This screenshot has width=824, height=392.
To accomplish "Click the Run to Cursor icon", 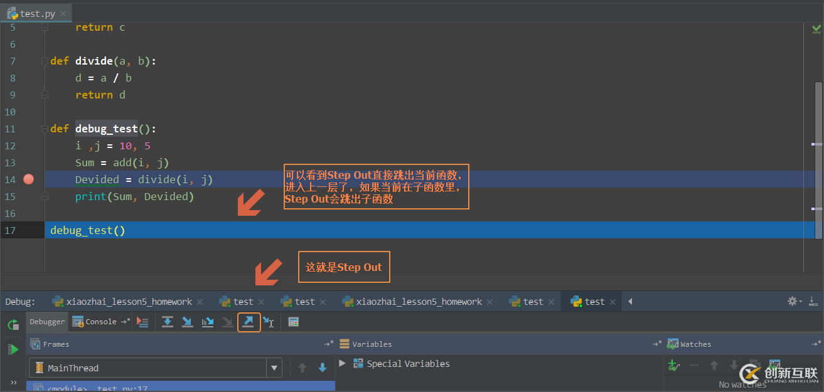I will pyautogui.click(x=269, y=322).
